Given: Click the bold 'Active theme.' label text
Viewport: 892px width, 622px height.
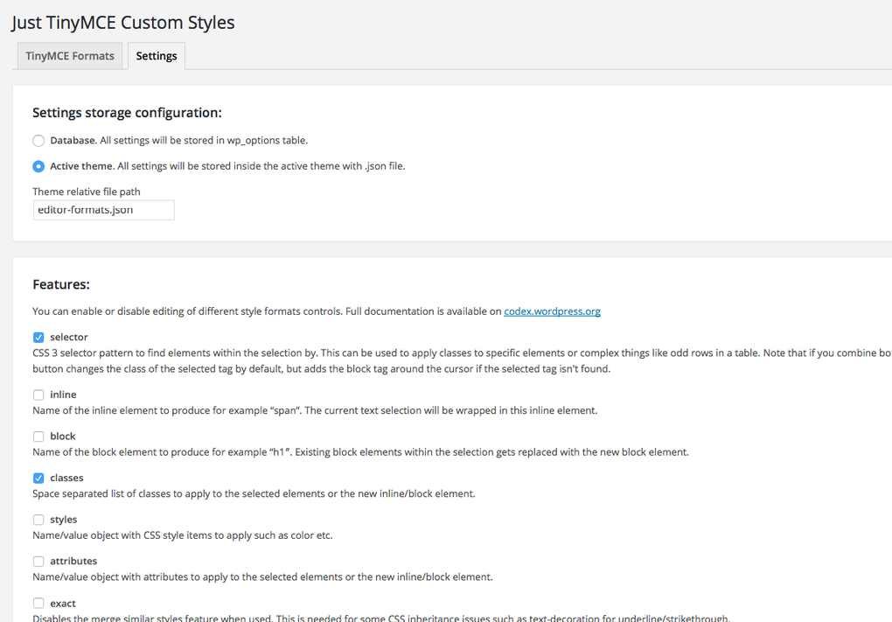Looking at the screenshot, I should 81,166.
